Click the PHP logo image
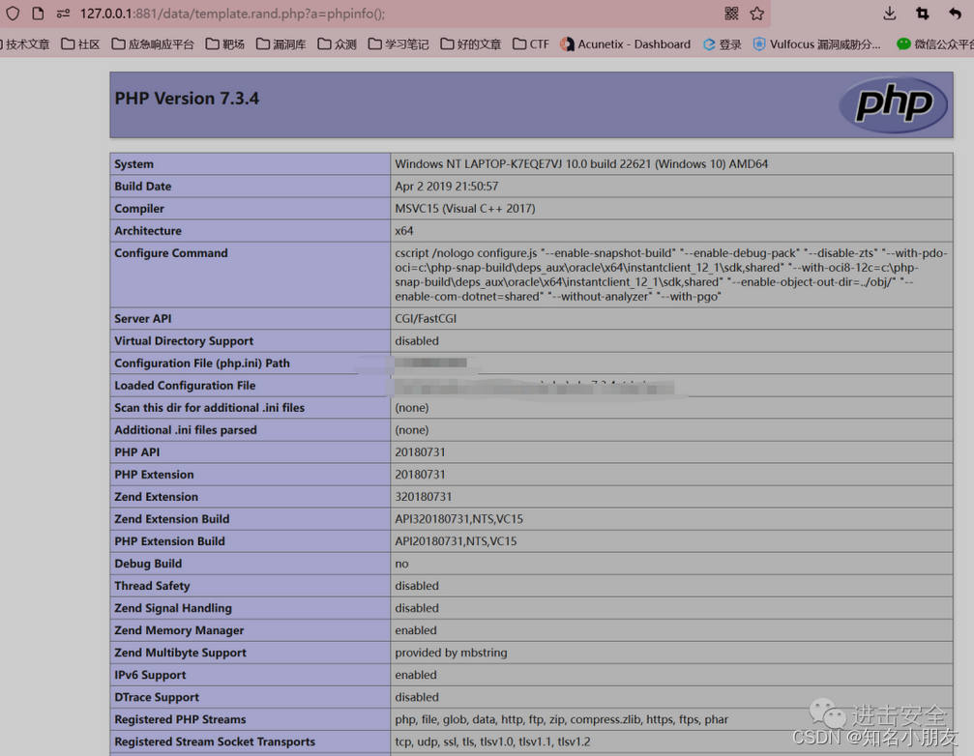This screenshot has height=756, width=974. tap(894, 103)
